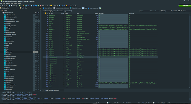This screenshot has height=104, width=191.
Task: Open the dropdown arrow beside the run query icon
Action: (49, 6)
